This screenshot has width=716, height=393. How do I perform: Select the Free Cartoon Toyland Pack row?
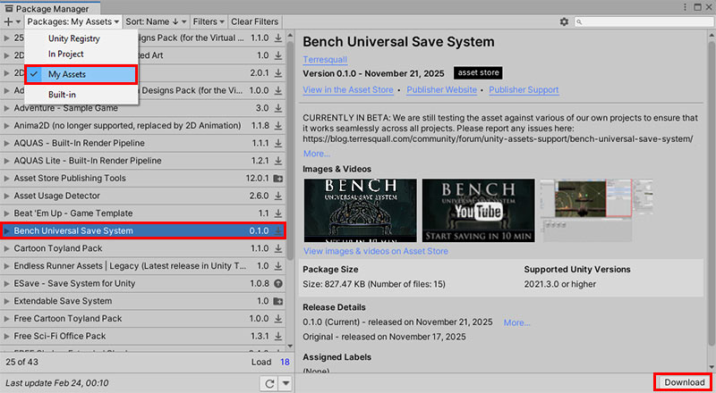click(143, 319)
